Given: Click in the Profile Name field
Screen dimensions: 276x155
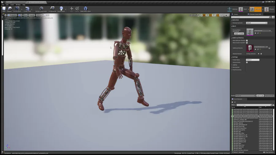Looking at the screenshot, I should pos(253,60).
